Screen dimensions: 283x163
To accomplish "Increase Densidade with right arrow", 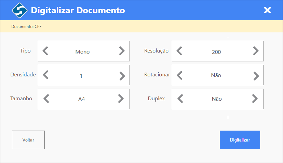I will (x=122, y=76).
